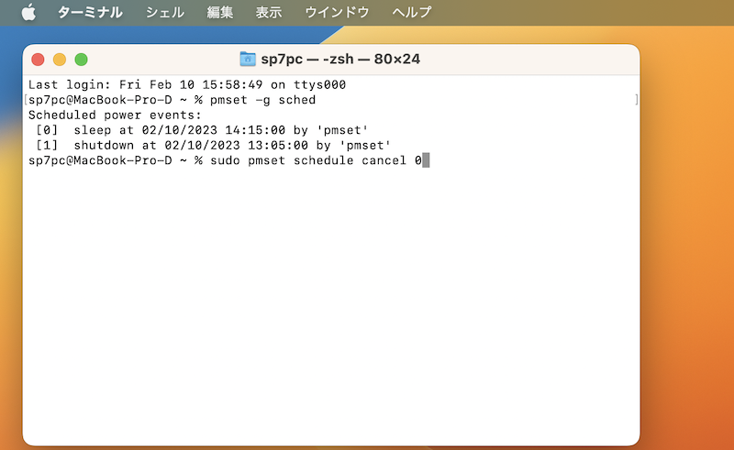734x450 pixels.
Task: Click the gray text cursor block
Action: coord(426,160)
